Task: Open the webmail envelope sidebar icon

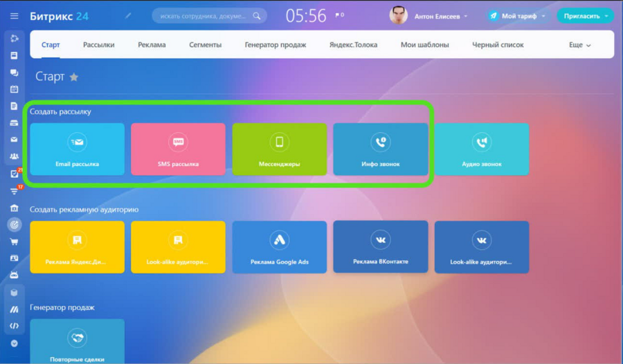Action: point(15,140)
